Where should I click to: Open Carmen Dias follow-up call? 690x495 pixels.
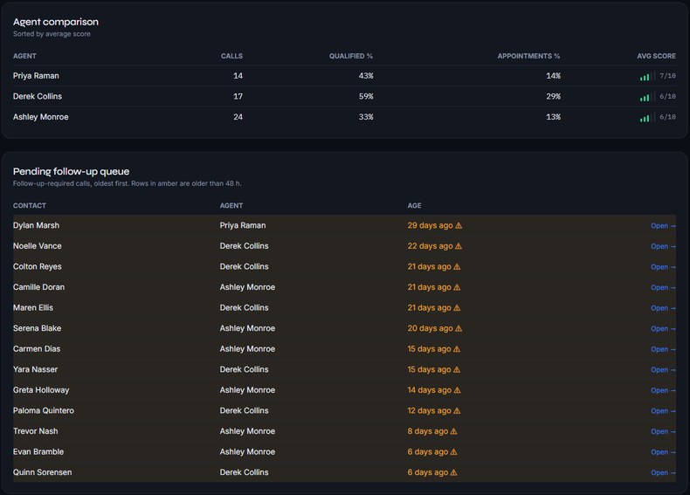(x=663, y=349)
